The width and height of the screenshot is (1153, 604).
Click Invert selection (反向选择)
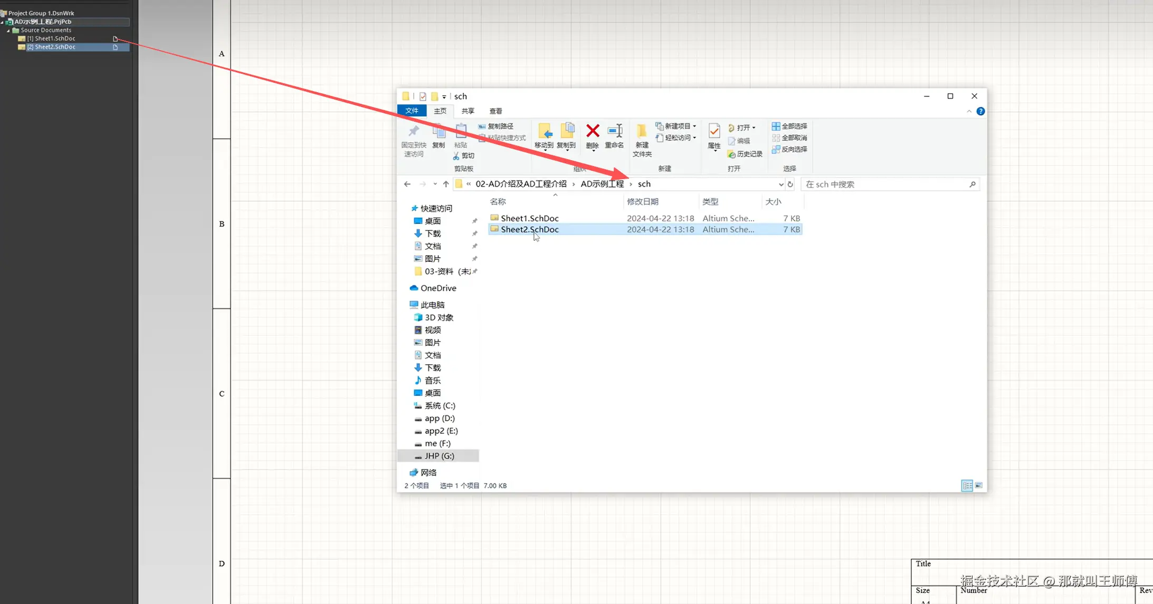pos(789,150)
